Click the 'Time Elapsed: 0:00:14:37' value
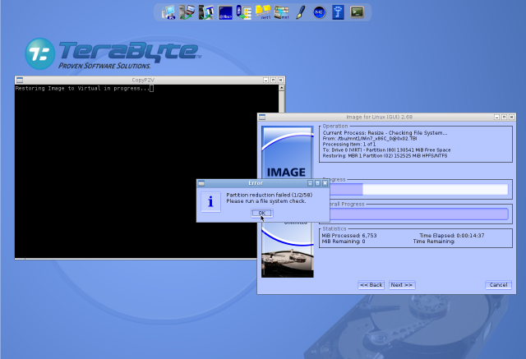Screen dimensions: 526x359 [452, 236]
